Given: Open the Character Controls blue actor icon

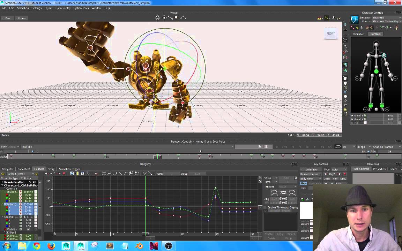Looking at the screenshot, I should point(354,20).
